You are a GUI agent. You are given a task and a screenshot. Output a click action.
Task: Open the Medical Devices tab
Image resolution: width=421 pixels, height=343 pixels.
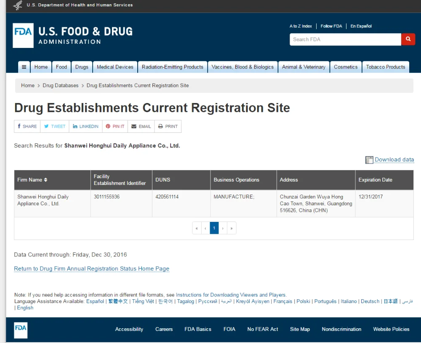115,67
